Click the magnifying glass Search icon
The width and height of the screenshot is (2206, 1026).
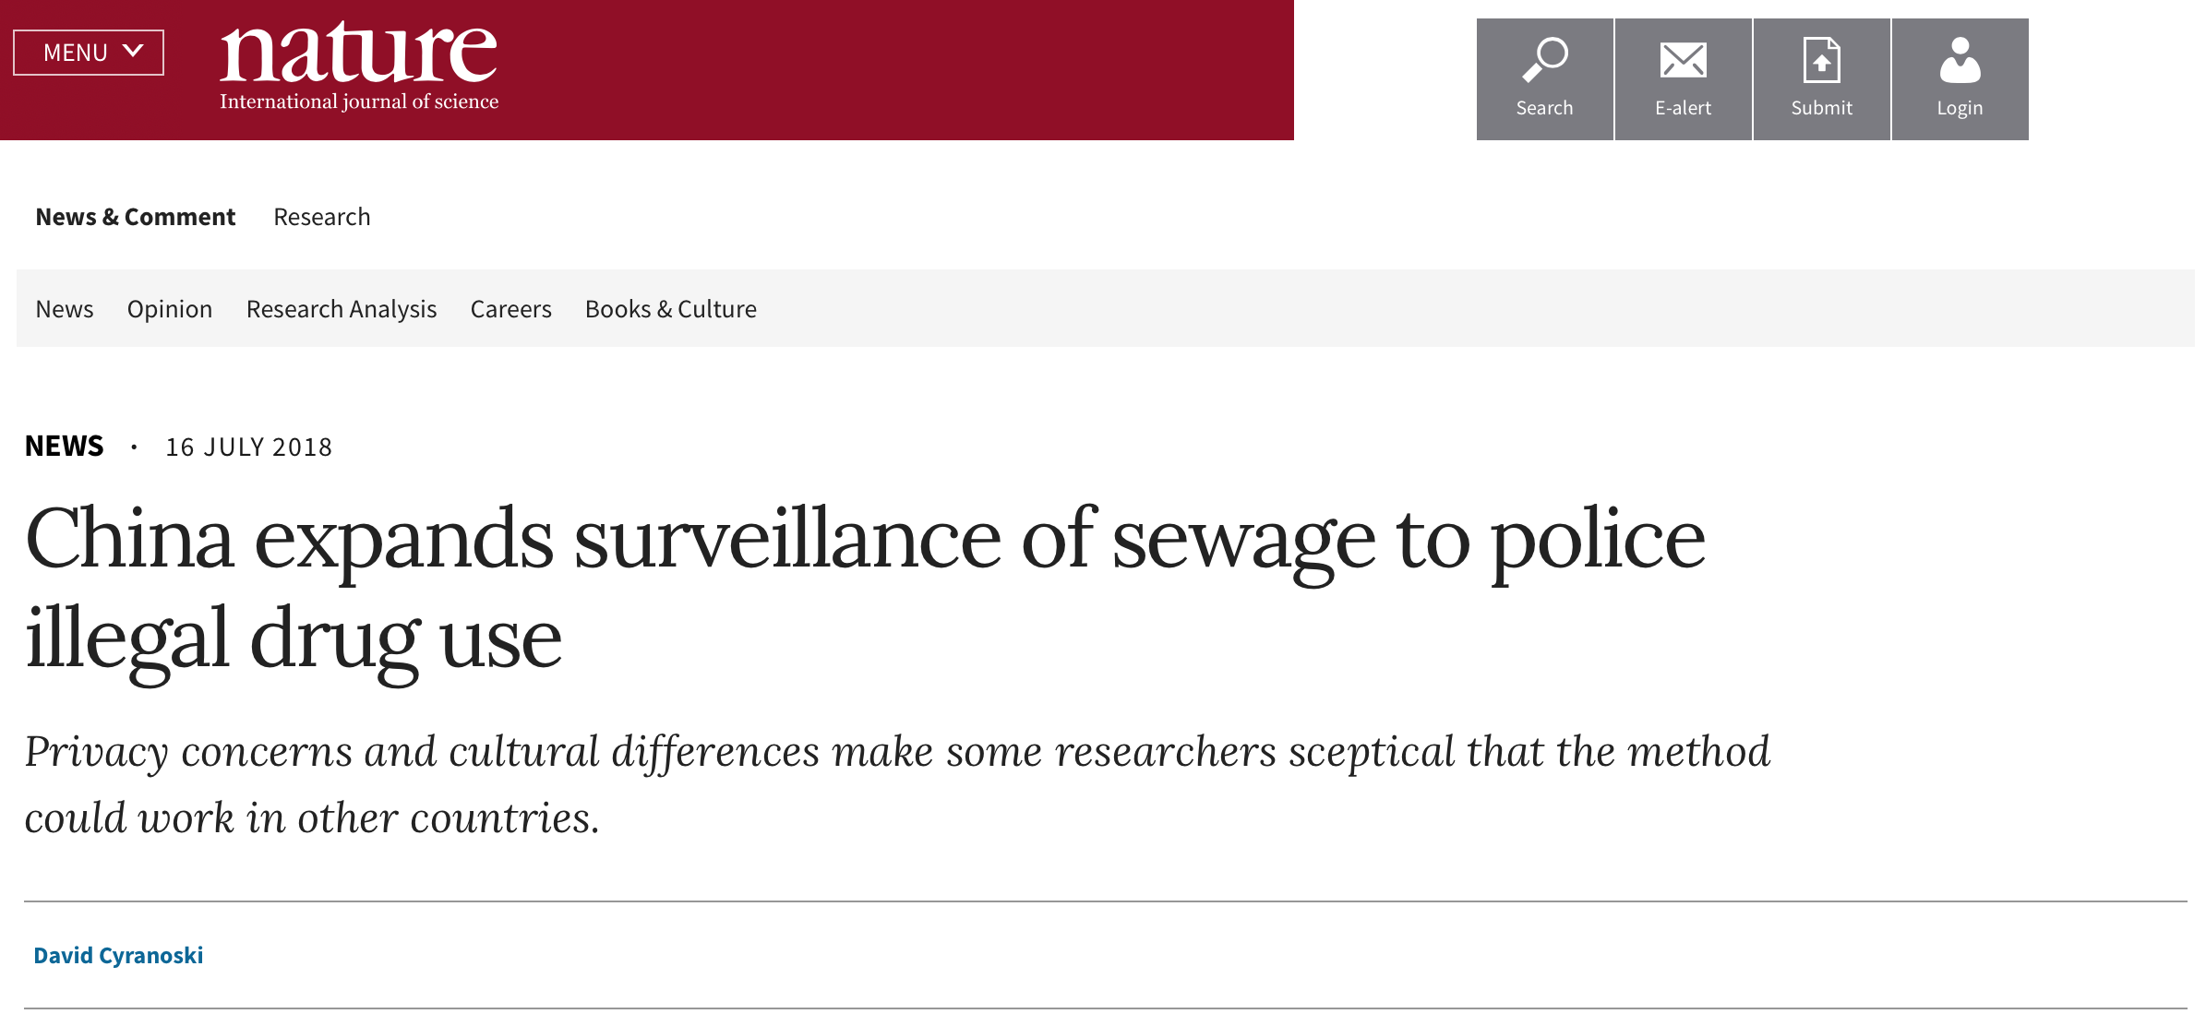click(1544, 61)
